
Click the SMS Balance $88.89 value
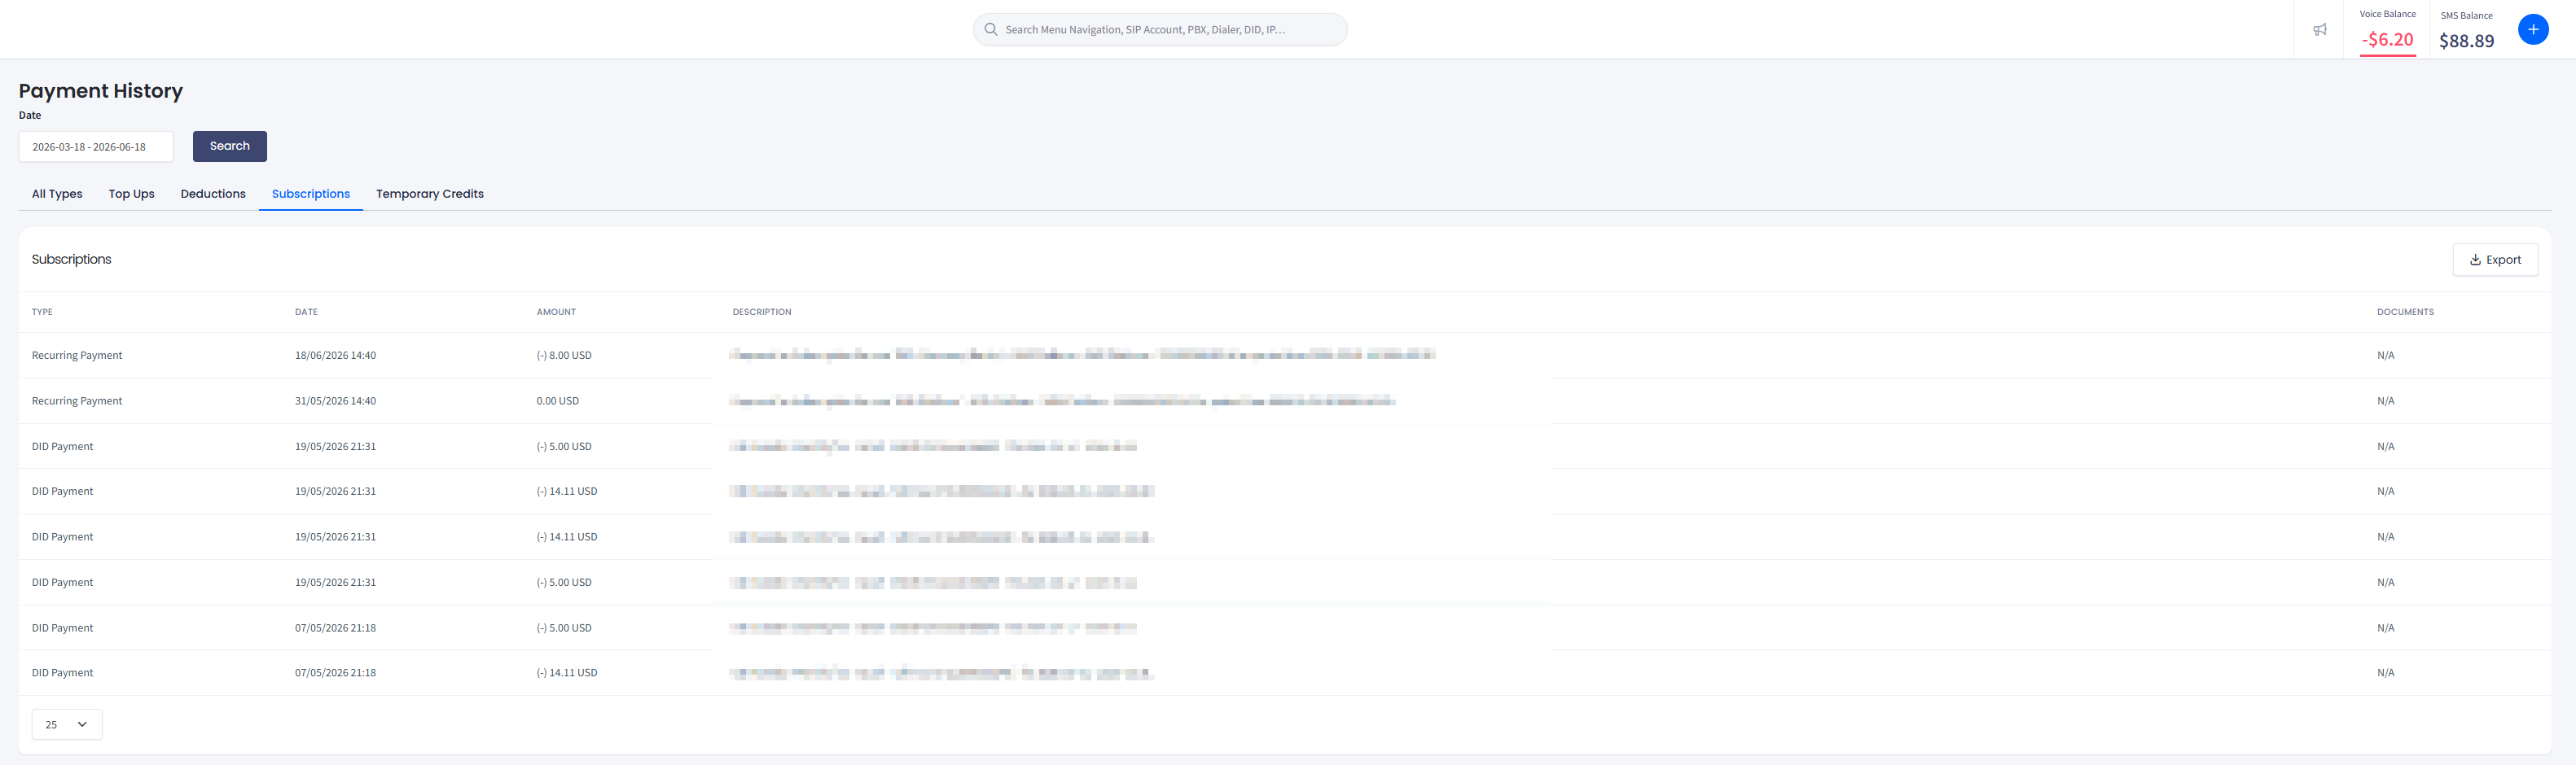[x=2466, y=41]
